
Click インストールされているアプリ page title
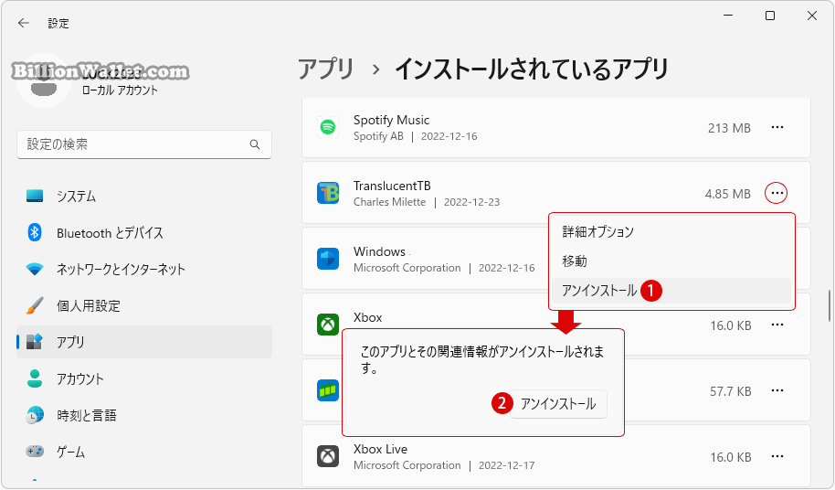(x=531, y=69)
